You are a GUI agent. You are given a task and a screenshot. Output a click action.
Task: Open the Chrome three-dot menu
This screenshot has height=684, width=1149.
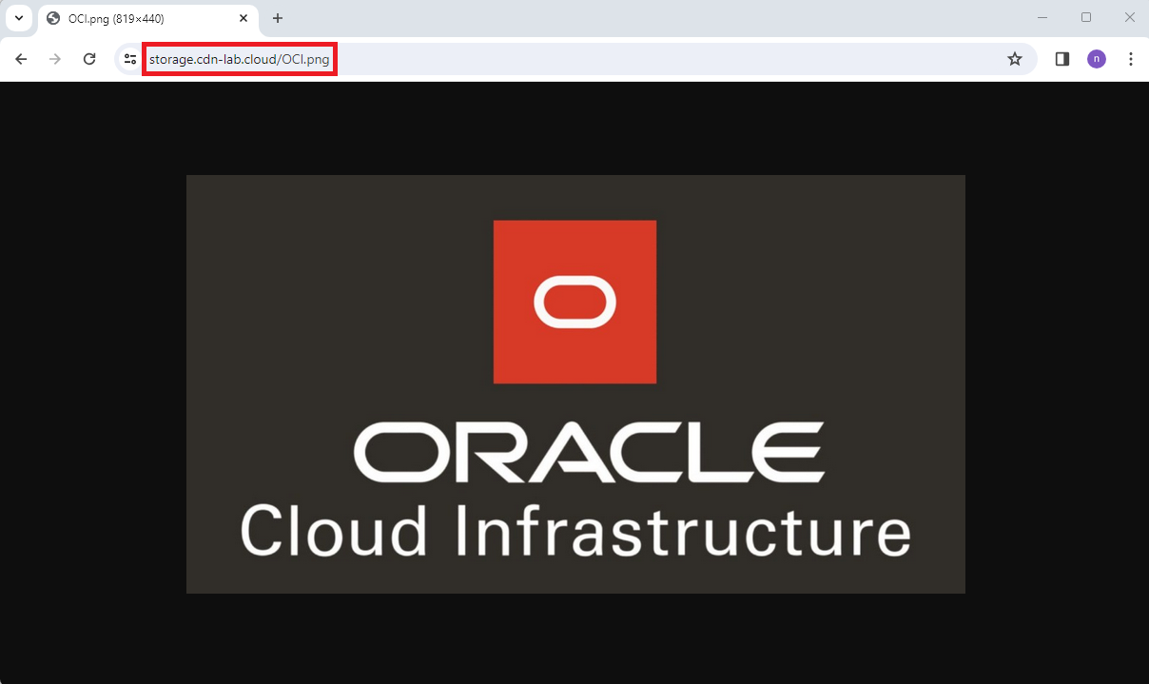coord(1131,59)
